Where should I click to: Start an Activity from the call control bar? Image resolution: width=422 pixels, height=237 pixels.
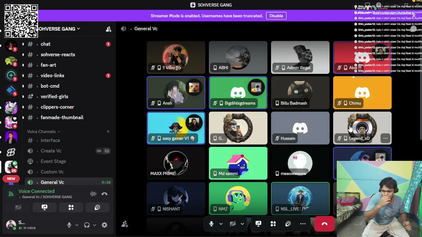coord(273,224)
